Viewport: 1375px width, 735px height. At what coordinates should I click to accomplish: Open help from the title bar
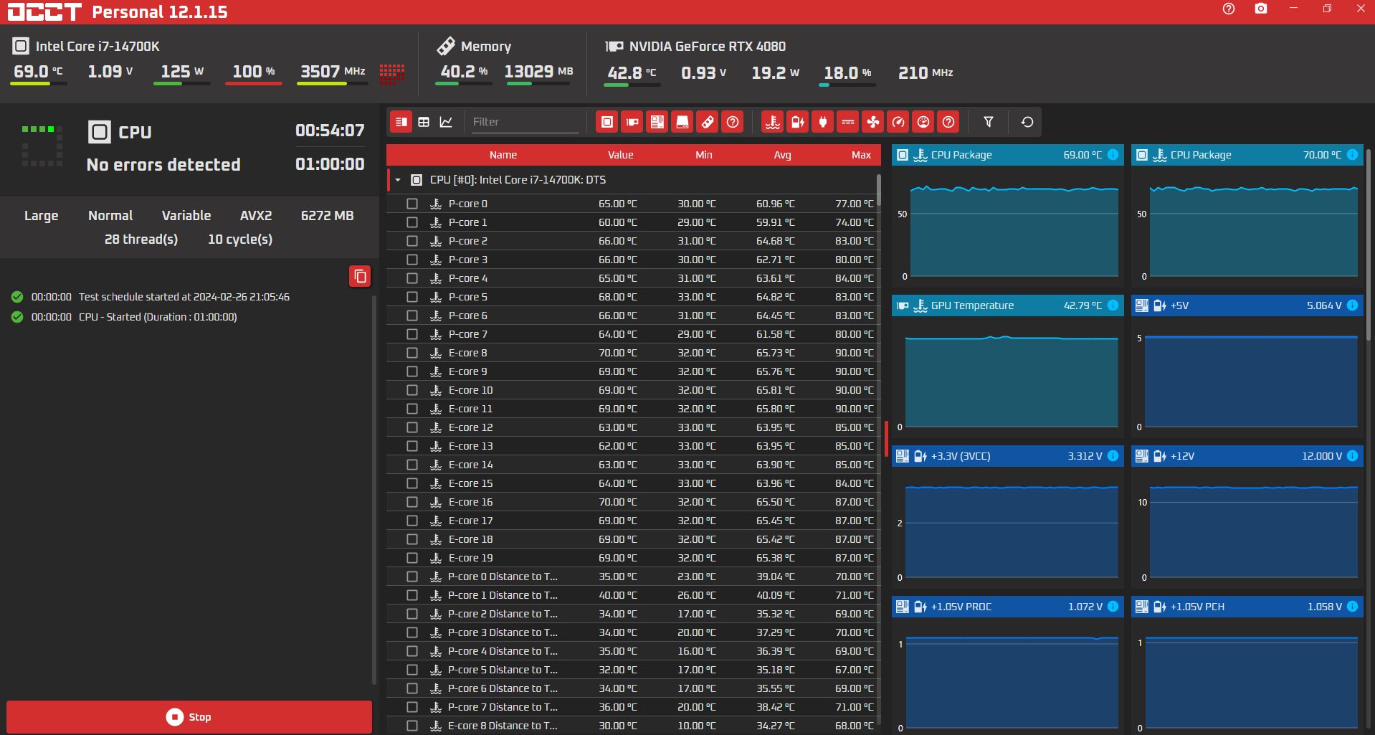pyautogui.click(x=1229, y=9)
